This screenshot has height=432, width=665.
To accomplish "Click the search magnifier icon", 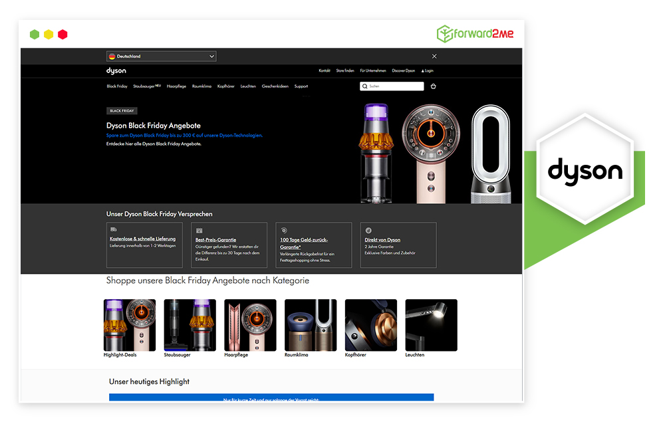I will (x=364, y=86).
